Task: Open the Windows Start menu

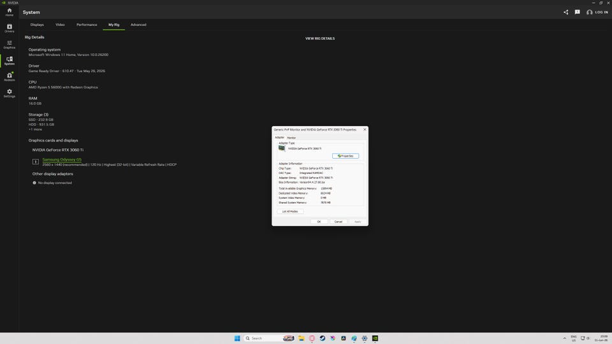Action: pos(237,338)
